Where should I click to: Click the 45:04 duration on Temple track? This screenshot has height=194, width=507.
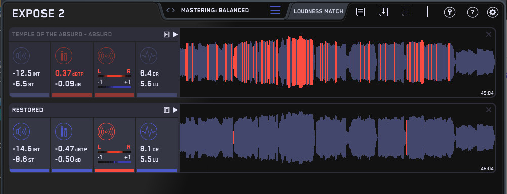(x=487, y=93)
